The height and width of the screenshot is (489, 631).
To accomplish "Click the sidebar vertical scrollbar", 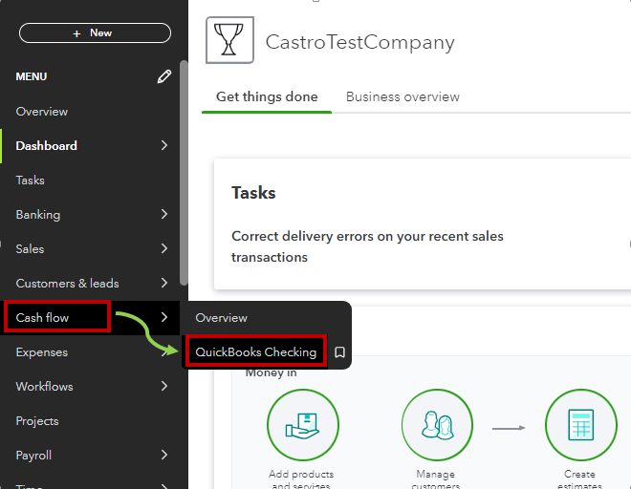I will (x=184, y=172).
